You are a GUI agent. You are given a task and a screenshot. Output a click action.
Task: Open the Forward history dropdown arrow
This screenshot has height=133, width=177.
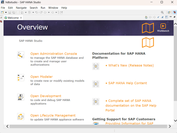tap(56, 12)
